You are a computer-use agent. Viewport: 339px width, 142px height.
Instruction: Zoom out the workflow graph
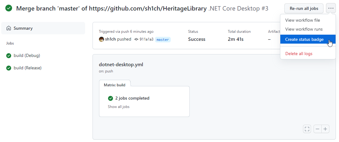click(317, 129)
